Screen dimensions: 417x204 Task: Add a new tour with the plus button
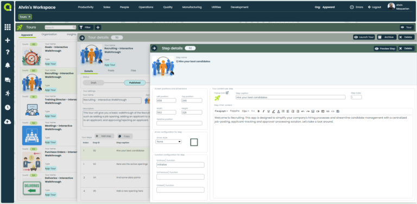pos(98,27)
